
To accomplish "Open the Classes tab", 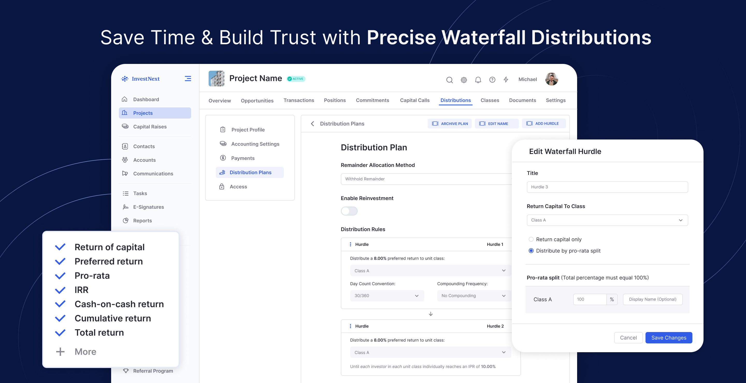I will click(490, 100).
